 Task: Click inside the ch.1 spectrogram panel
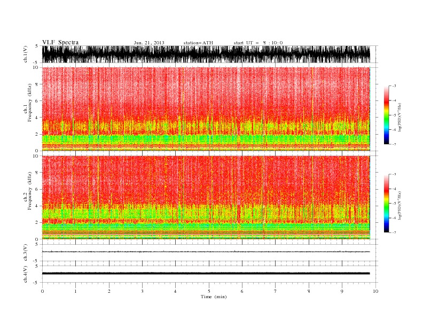(x=206, y=109)
